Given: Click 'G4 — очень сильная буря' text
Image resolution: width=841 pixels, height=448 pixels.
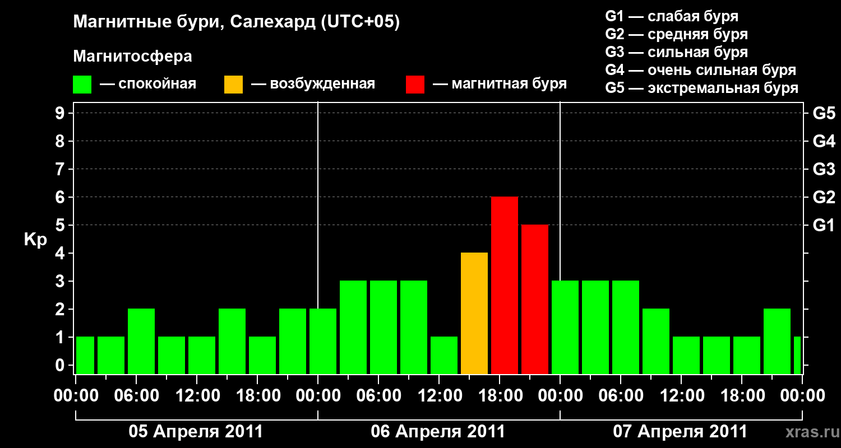Looking at the screenshot, I should tap(700, 70).
